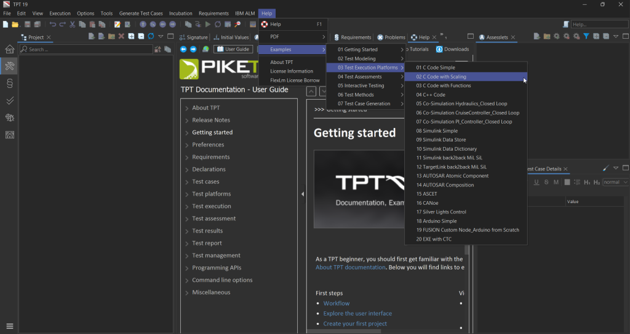This screenshot has height=334, width=630.
Task: Click the red X delete icon in Project panel
Action: [x=121, y=37]
